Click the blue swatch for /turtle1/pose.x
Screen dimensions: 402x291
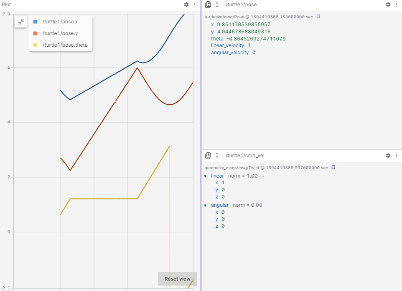coord(35,22)
